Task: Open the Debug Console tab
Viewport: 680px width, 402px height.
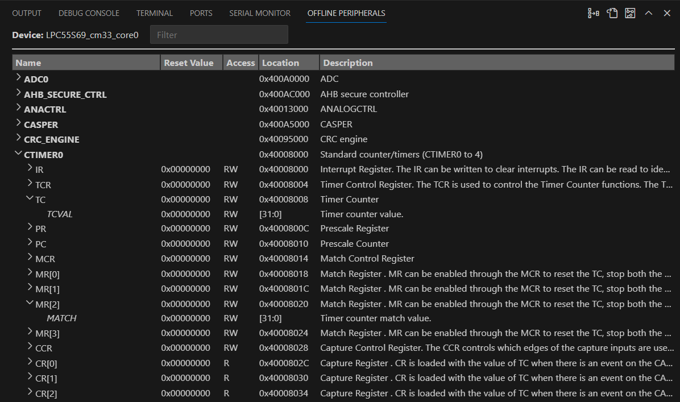Action: pyautogui.click(x=89, y=13)
